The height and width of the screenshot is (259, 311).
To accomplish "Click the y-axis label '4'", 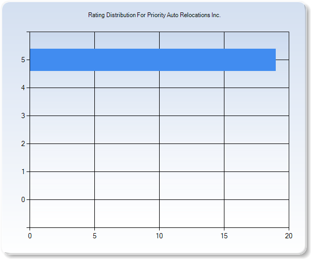I will [x=23, y=88].
